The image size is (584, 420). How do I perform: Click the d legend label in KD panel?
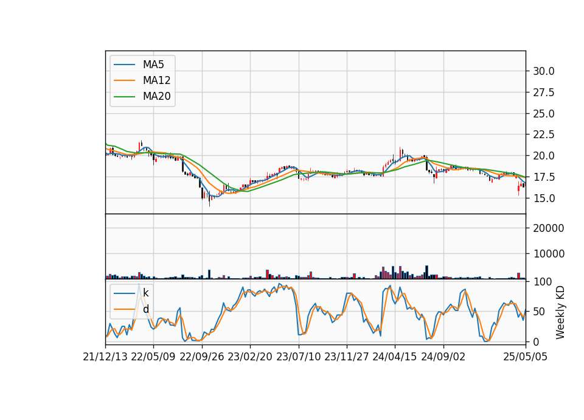point(145,309)
